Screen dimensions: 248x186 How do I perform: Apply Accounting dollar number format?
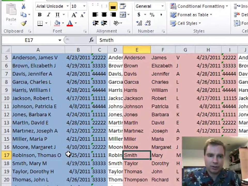coord(139,15)
